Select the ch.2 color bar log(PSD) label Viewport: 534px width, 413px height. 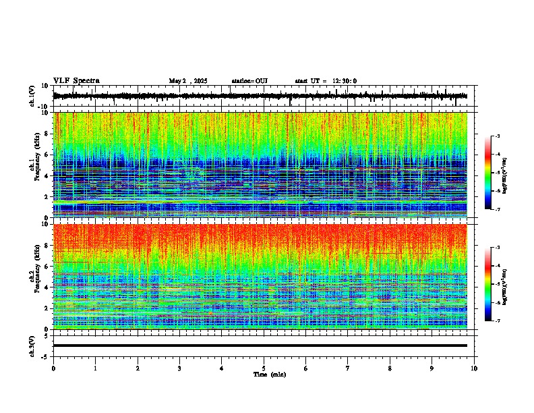tap(505, 287)
